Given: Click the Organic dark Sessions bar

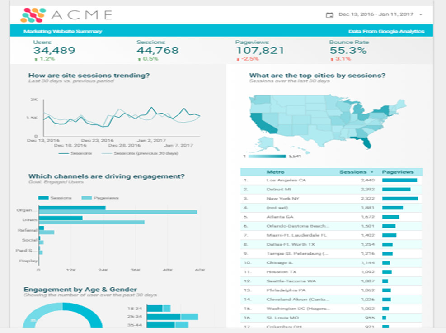Looking at the screenshot, I should pyautogui.click(x=72, y=208).
